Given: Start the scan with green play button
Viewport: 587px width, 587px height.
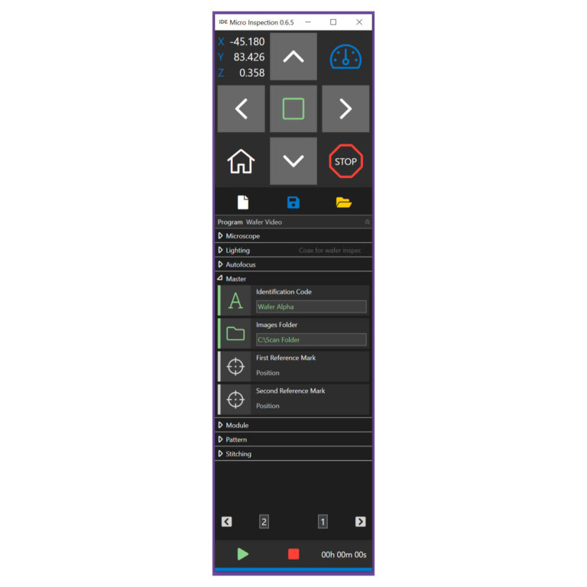Looking at the screenshot, I should point(242,554).
